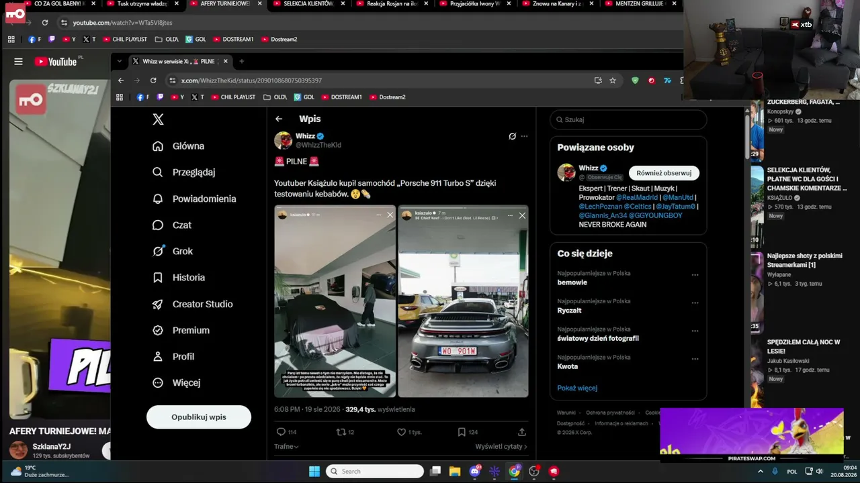Open the Windows Start menu
860x483 pixels.
point(314,472)
